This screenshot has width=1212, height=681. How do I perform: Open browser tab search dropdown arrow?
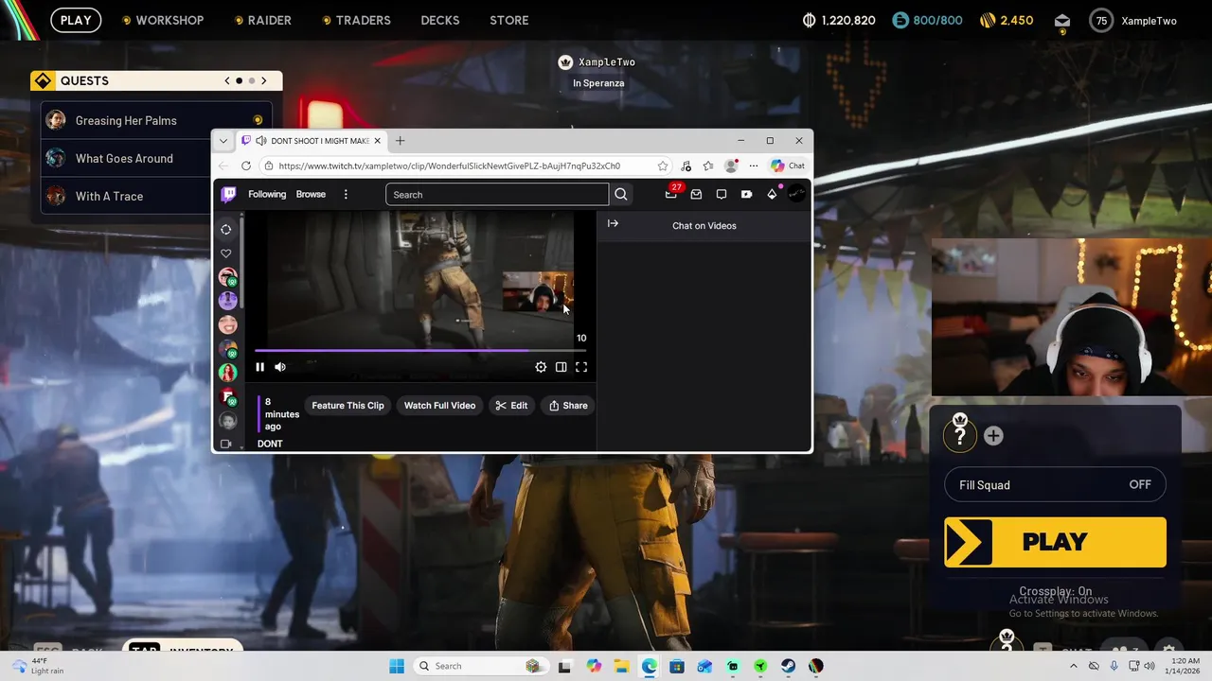coord(223,141)
